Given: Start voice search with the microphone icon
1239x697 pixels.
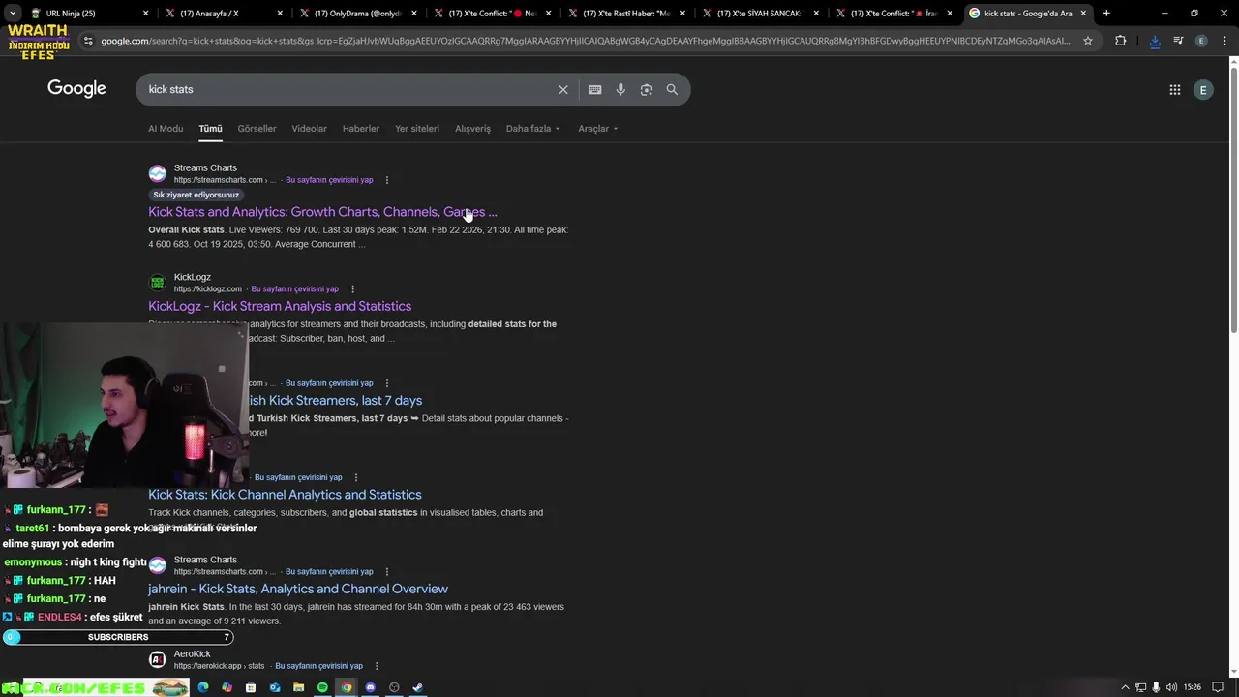Looking at the screenshot, I should [620, 89].
